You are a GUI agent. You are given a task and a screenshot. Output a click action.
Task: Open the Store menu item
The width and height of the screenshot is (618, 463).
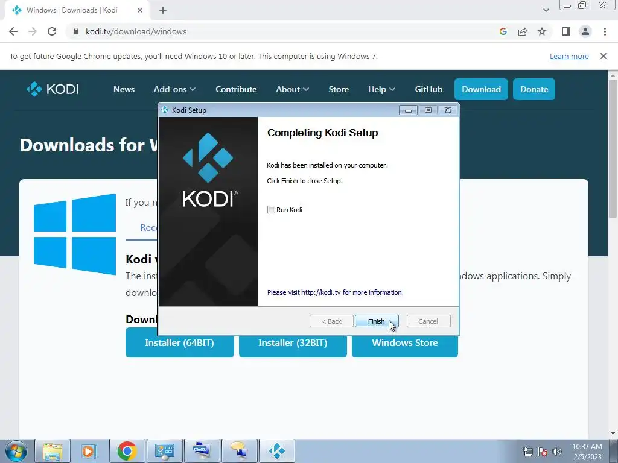(339, 89)
